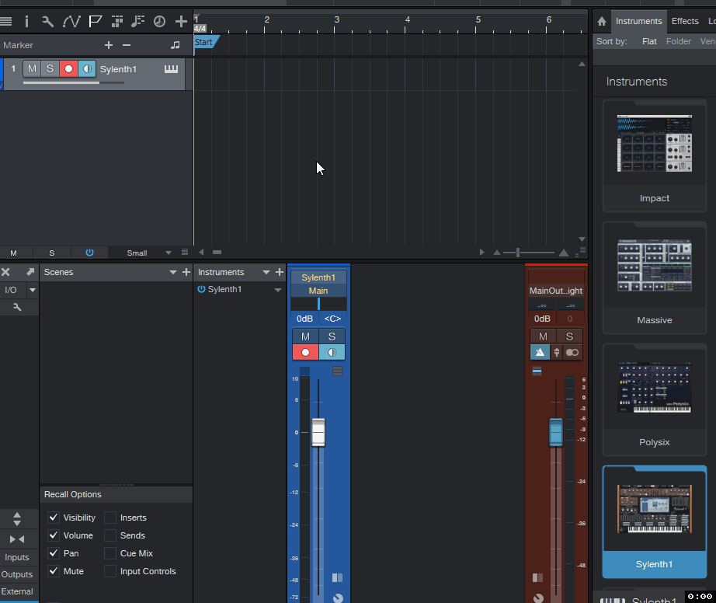Toggle click on MainOut metronome icon
The height and width of the screenshot is (603, 716).
point(540,352)
